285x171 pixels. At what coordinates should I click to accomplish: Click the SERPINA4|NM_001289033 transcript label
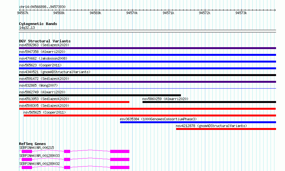[39, 156]
